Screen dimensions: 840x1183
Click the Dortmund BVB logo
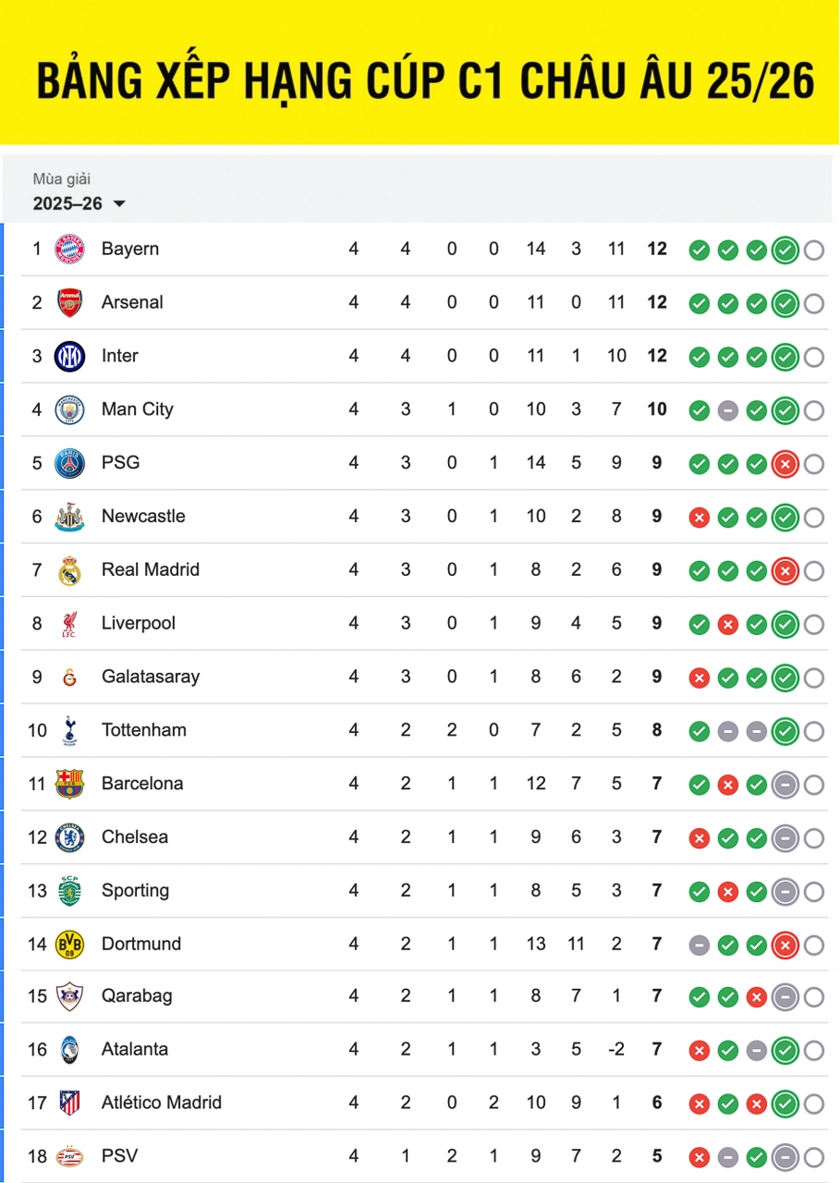pos(69,945)
